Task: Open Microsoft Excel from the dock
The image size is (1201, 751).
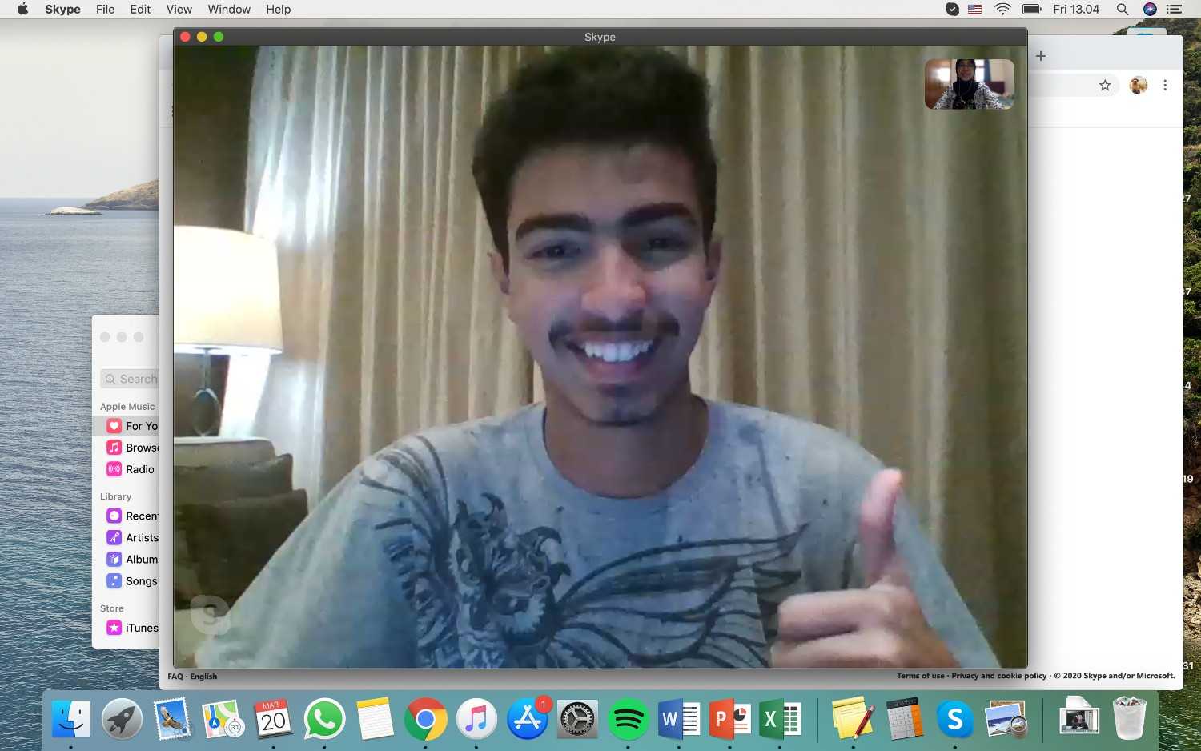Action: pos(781,720)
